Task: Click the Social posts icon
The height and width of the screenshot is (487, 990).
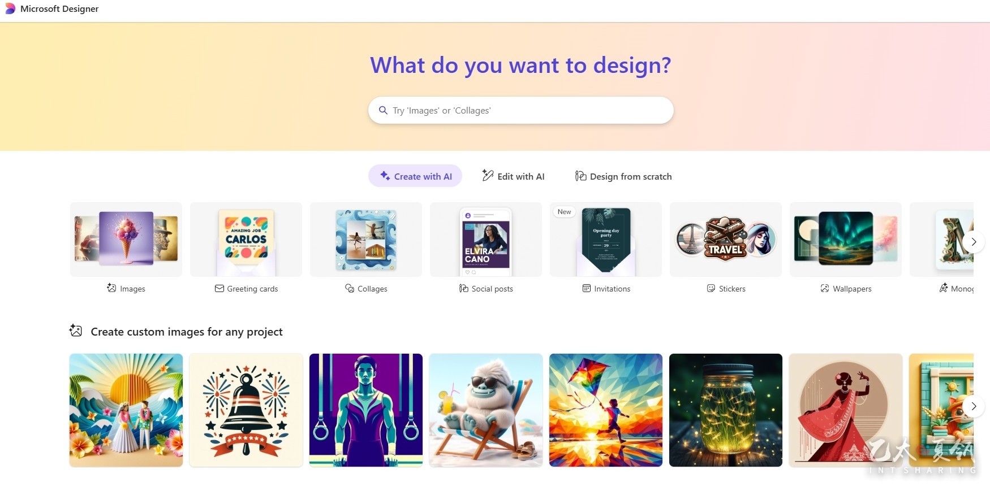Action: click(x=464, y=288)
